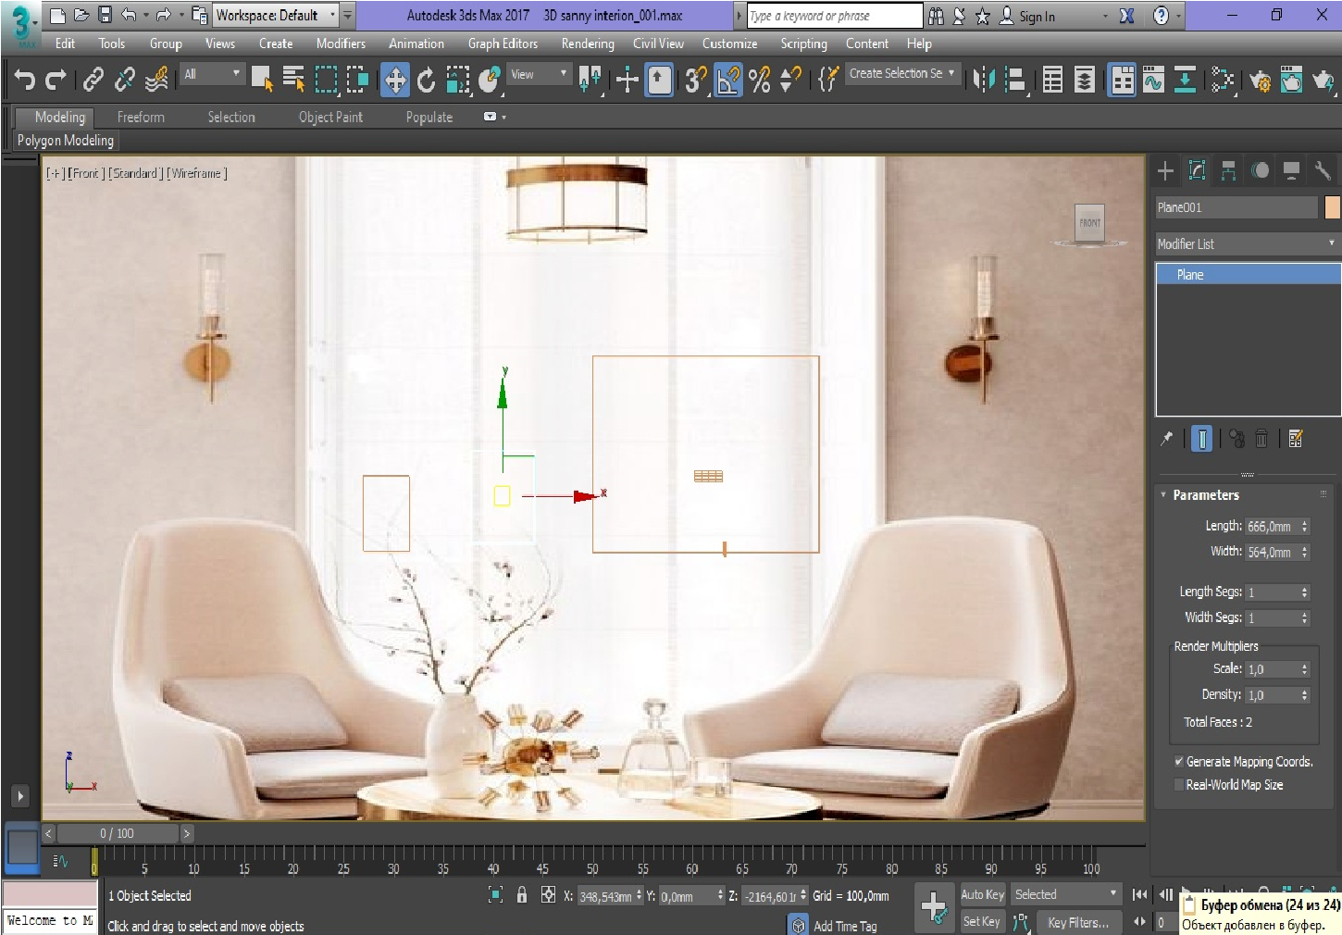Open the Create panel plus icon
Viewport: 1342px width, 935px height.
(1165, 170)
